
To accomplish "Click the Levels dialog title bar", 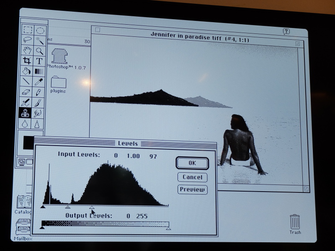I will click(x=125, y=143).
